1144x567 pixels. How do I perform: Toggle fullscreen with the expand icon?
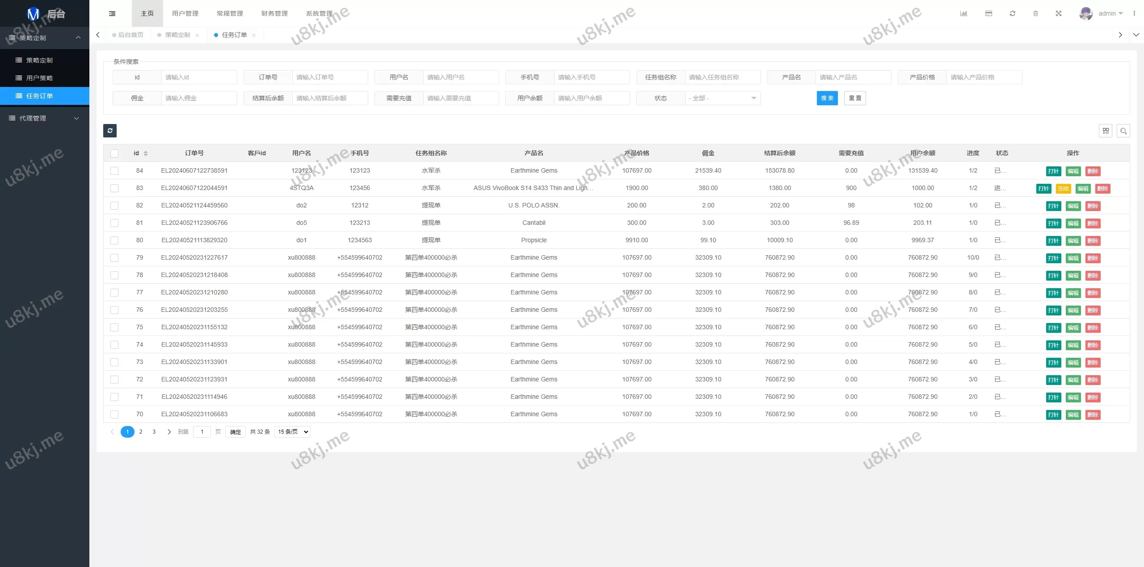click(1059, 13)
